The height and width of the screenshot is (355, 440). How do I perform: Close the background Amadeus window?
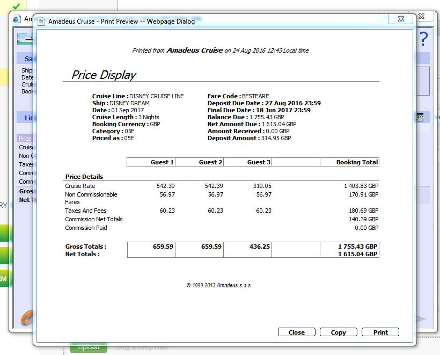click(421, 16)
